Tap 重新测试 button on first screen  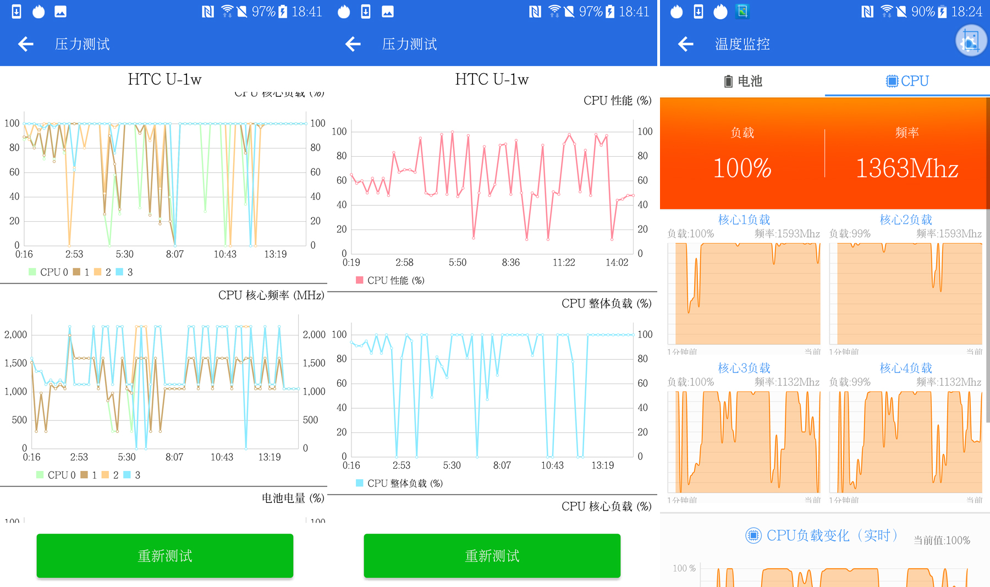(x=165, y=556)
